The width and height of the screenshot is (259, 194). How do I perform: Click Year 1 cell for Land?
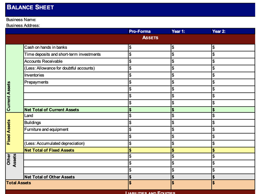click(191, 116)
